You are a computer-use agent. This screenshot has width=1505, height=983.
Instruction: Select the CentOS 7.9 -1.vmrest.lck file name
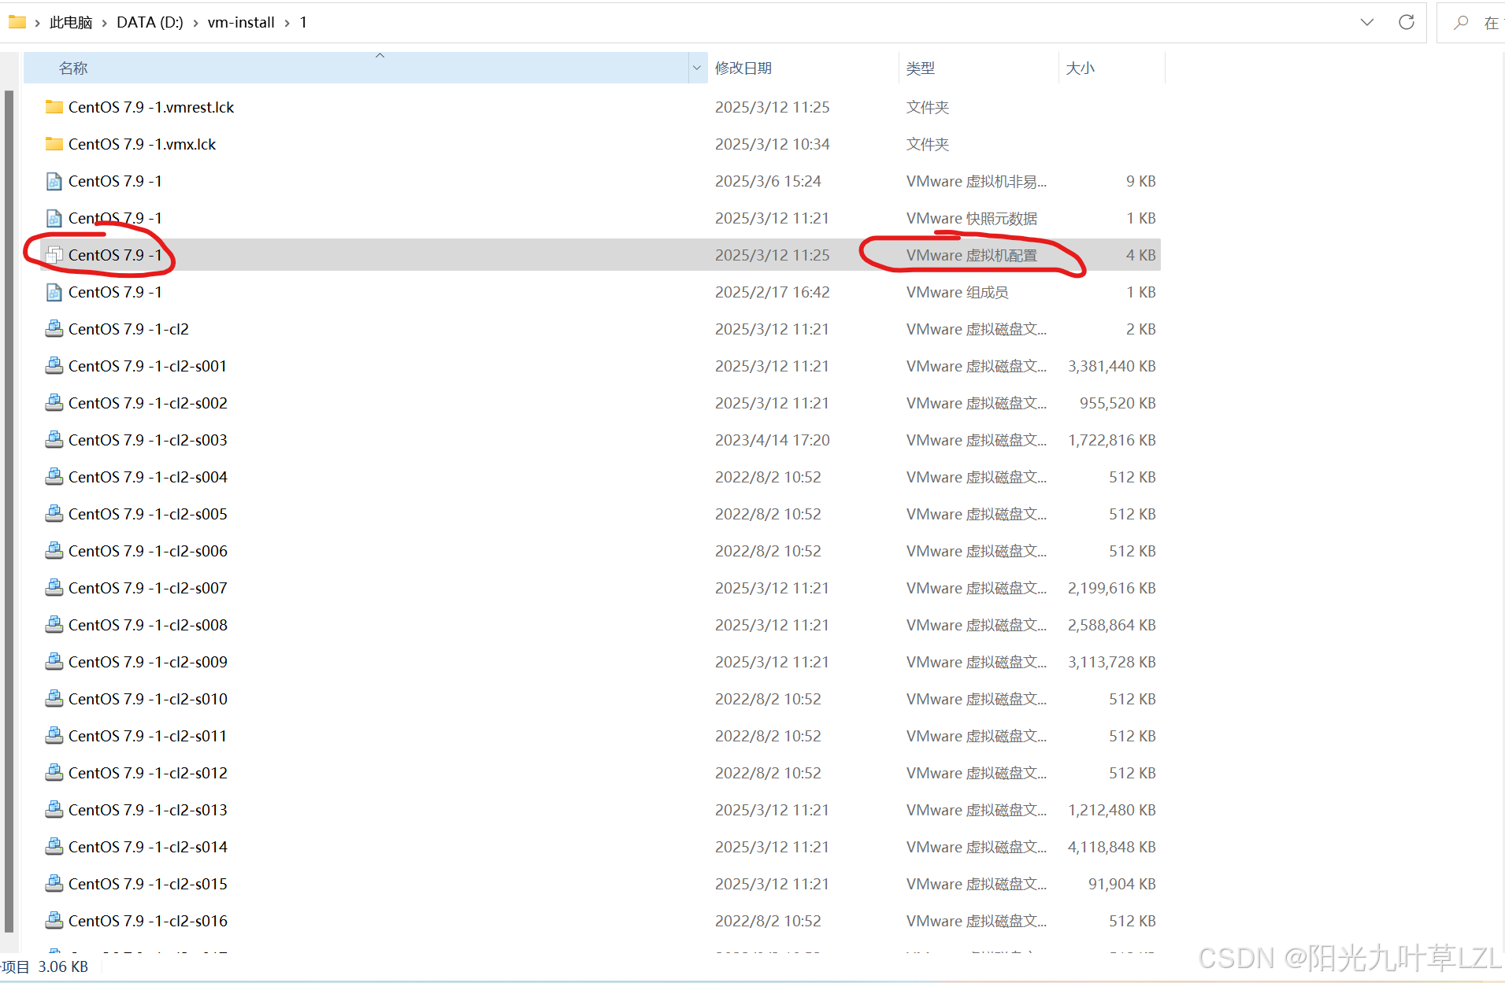point(151,107)
